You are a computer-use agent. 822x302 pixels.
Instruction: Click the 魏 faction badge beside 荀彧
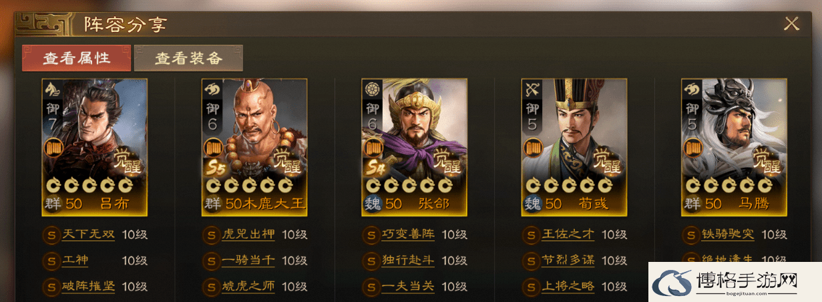tap(533, 204)
